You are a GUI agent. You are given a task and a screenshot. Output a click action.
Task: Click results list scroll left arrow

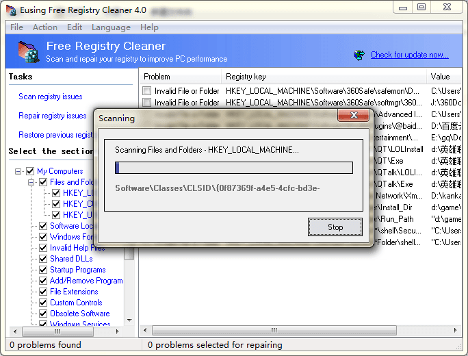pos(145,330)
